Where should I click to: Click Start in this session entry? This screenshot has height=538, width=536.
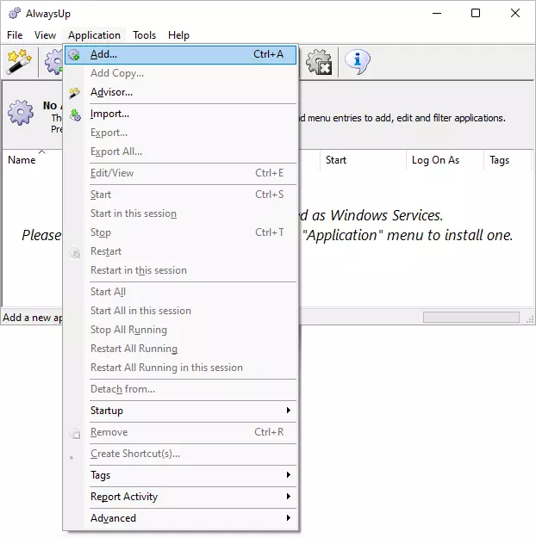click(x=180, y=213)
